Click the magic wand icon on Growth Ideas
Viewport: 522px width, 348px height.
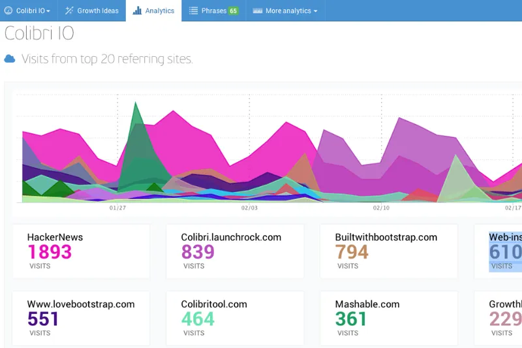coord(69,10)
